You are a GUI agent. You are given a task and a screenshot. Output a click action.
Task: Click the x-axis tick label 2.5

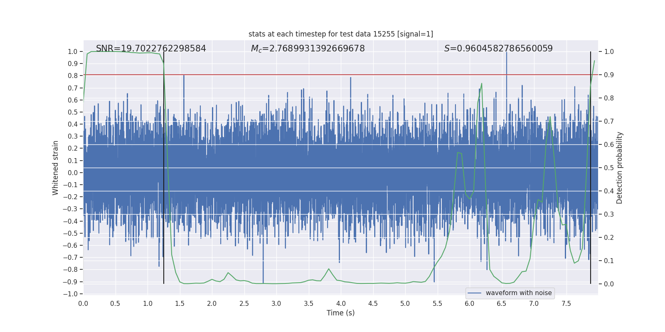244,303
